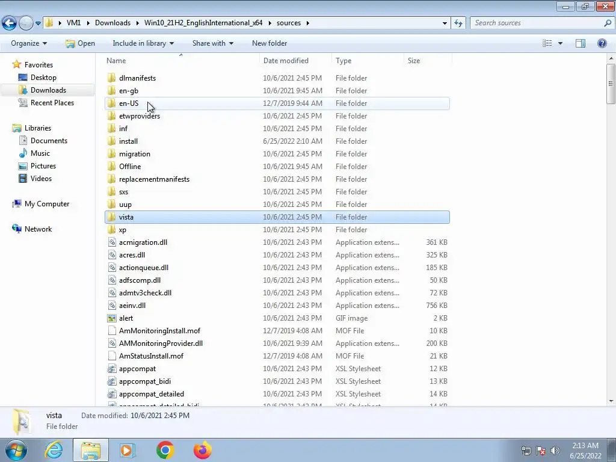The image size is (616, 462).
Task: Click the Refresh button beside address bar
Action: pos(458,23)
